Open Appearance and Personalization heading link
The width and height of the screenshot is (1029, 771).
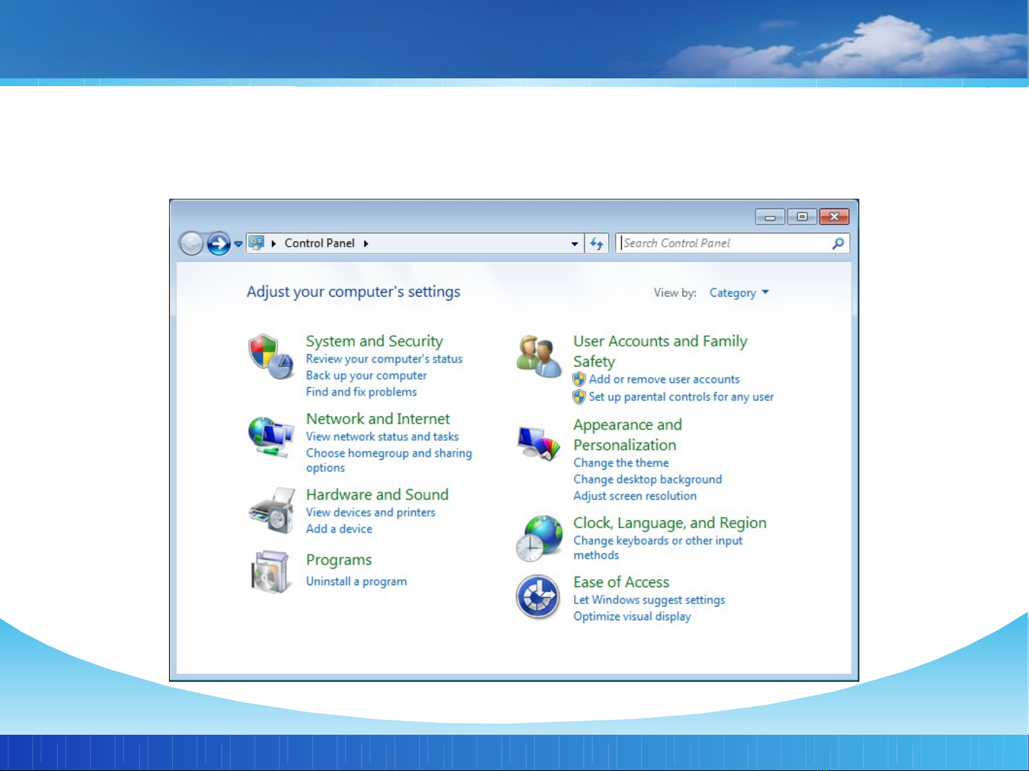628,435
